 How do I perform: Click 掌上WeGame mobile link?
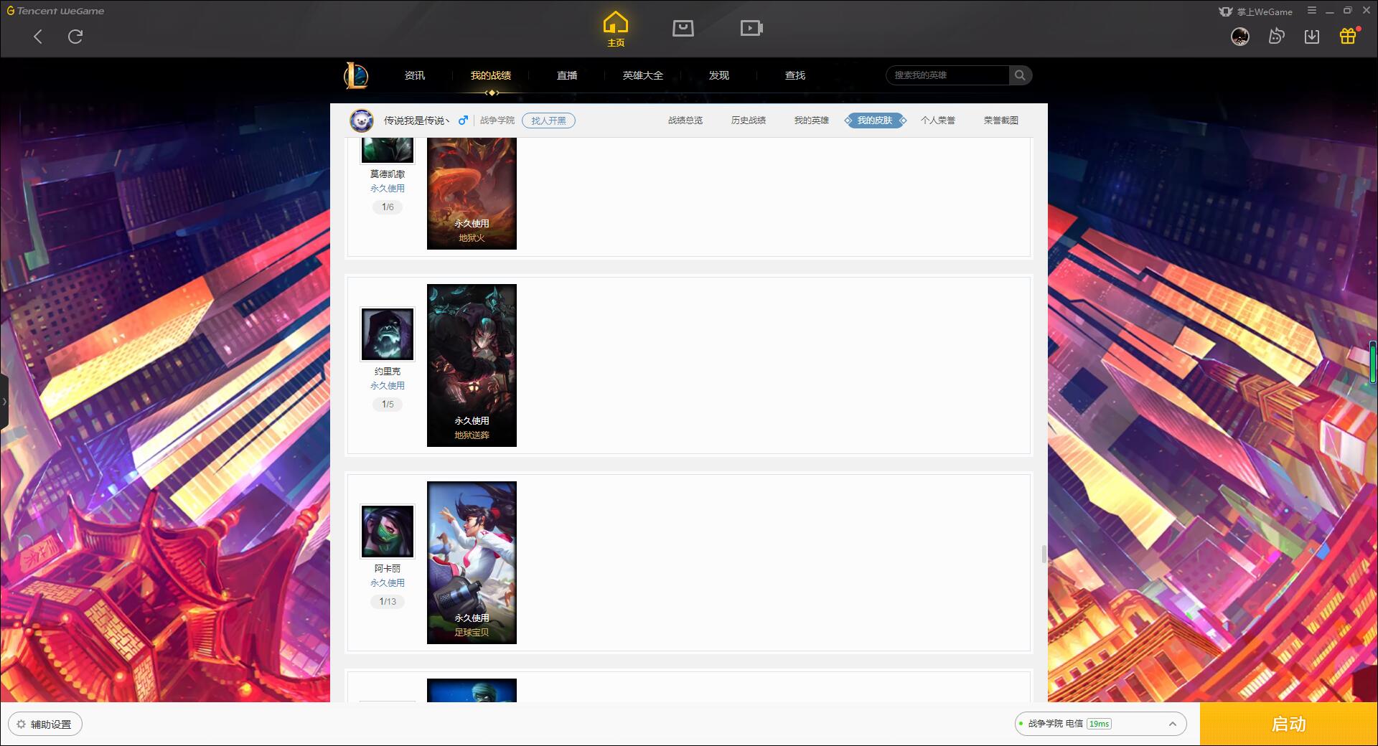click(x=1256, y=11)
